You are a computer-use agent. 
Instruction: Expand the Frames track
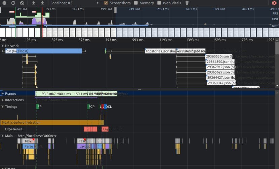pos(3,93)
